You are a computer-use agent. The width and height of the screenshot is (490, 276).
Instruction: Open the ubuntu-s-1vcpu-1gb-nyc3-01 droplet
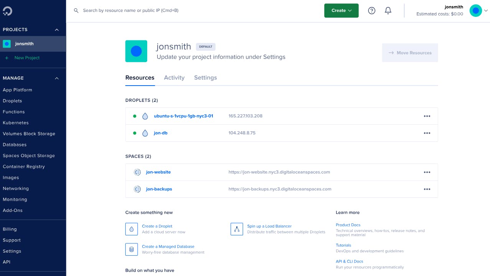click(x=183, y=116)
